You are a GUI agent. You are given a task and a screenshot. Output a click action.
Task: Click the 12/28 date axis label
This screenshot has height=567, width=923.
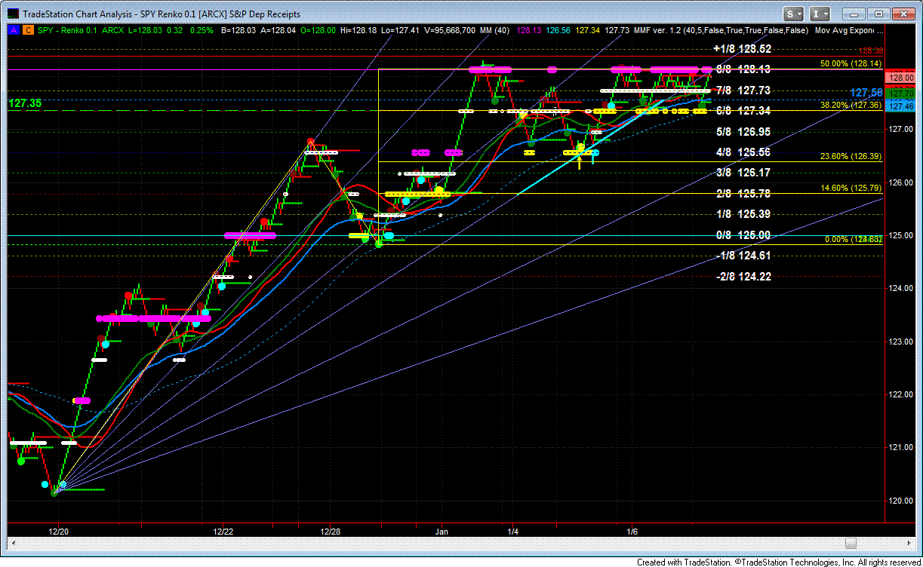coord(332,532)
